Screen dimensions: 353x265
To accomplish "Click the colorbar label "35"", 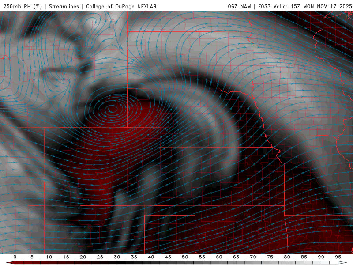I will pyautogui.click(x=134, y=257).
